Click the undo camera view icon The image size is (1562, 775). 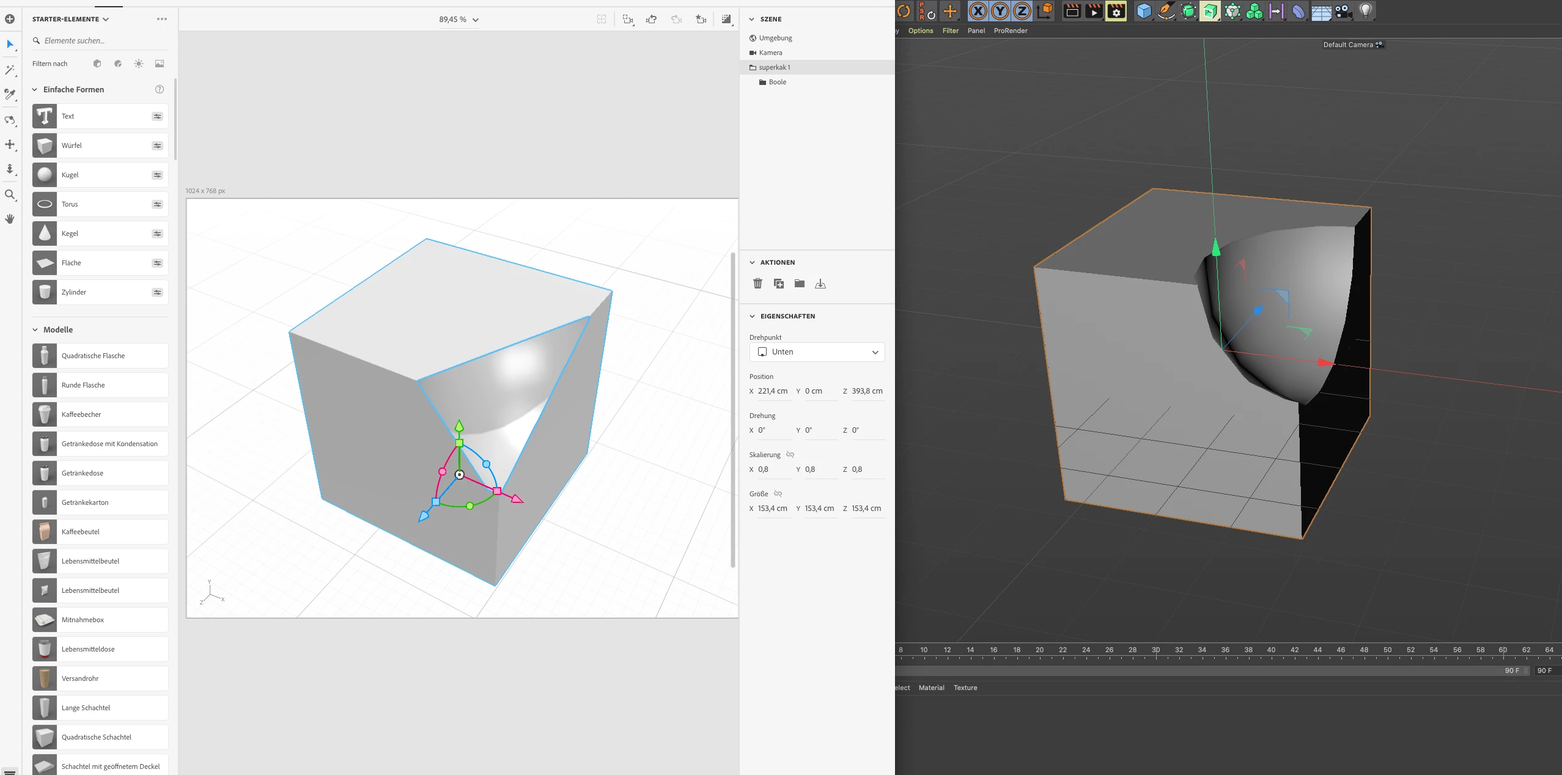(652, 20)
